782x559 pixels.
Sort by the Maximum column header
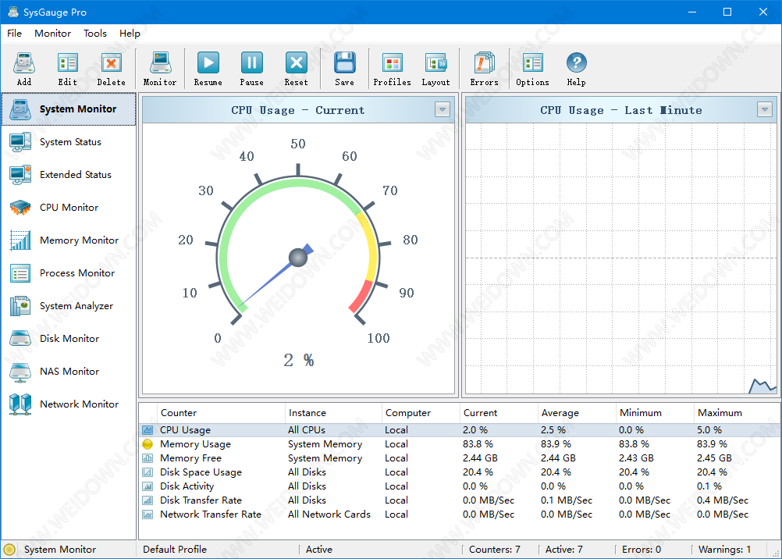737,413
